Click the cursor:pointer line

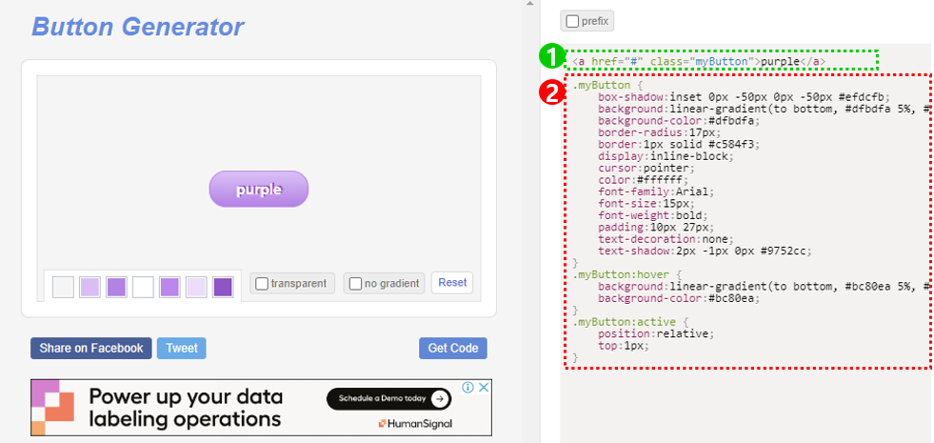pyautogui.click(x=646, y=168)
